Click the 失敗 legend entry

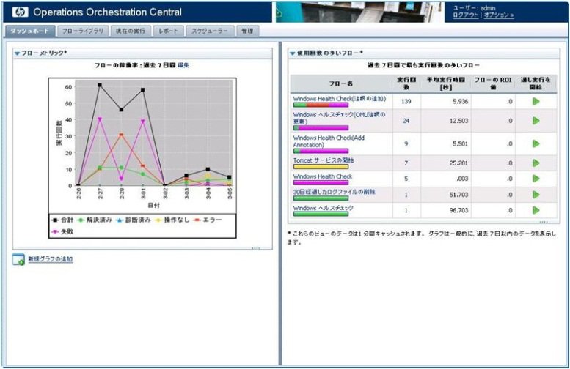click(63, 231)
